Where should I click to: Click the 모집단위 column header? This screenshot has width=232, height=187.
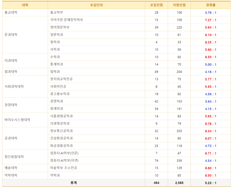96,5
